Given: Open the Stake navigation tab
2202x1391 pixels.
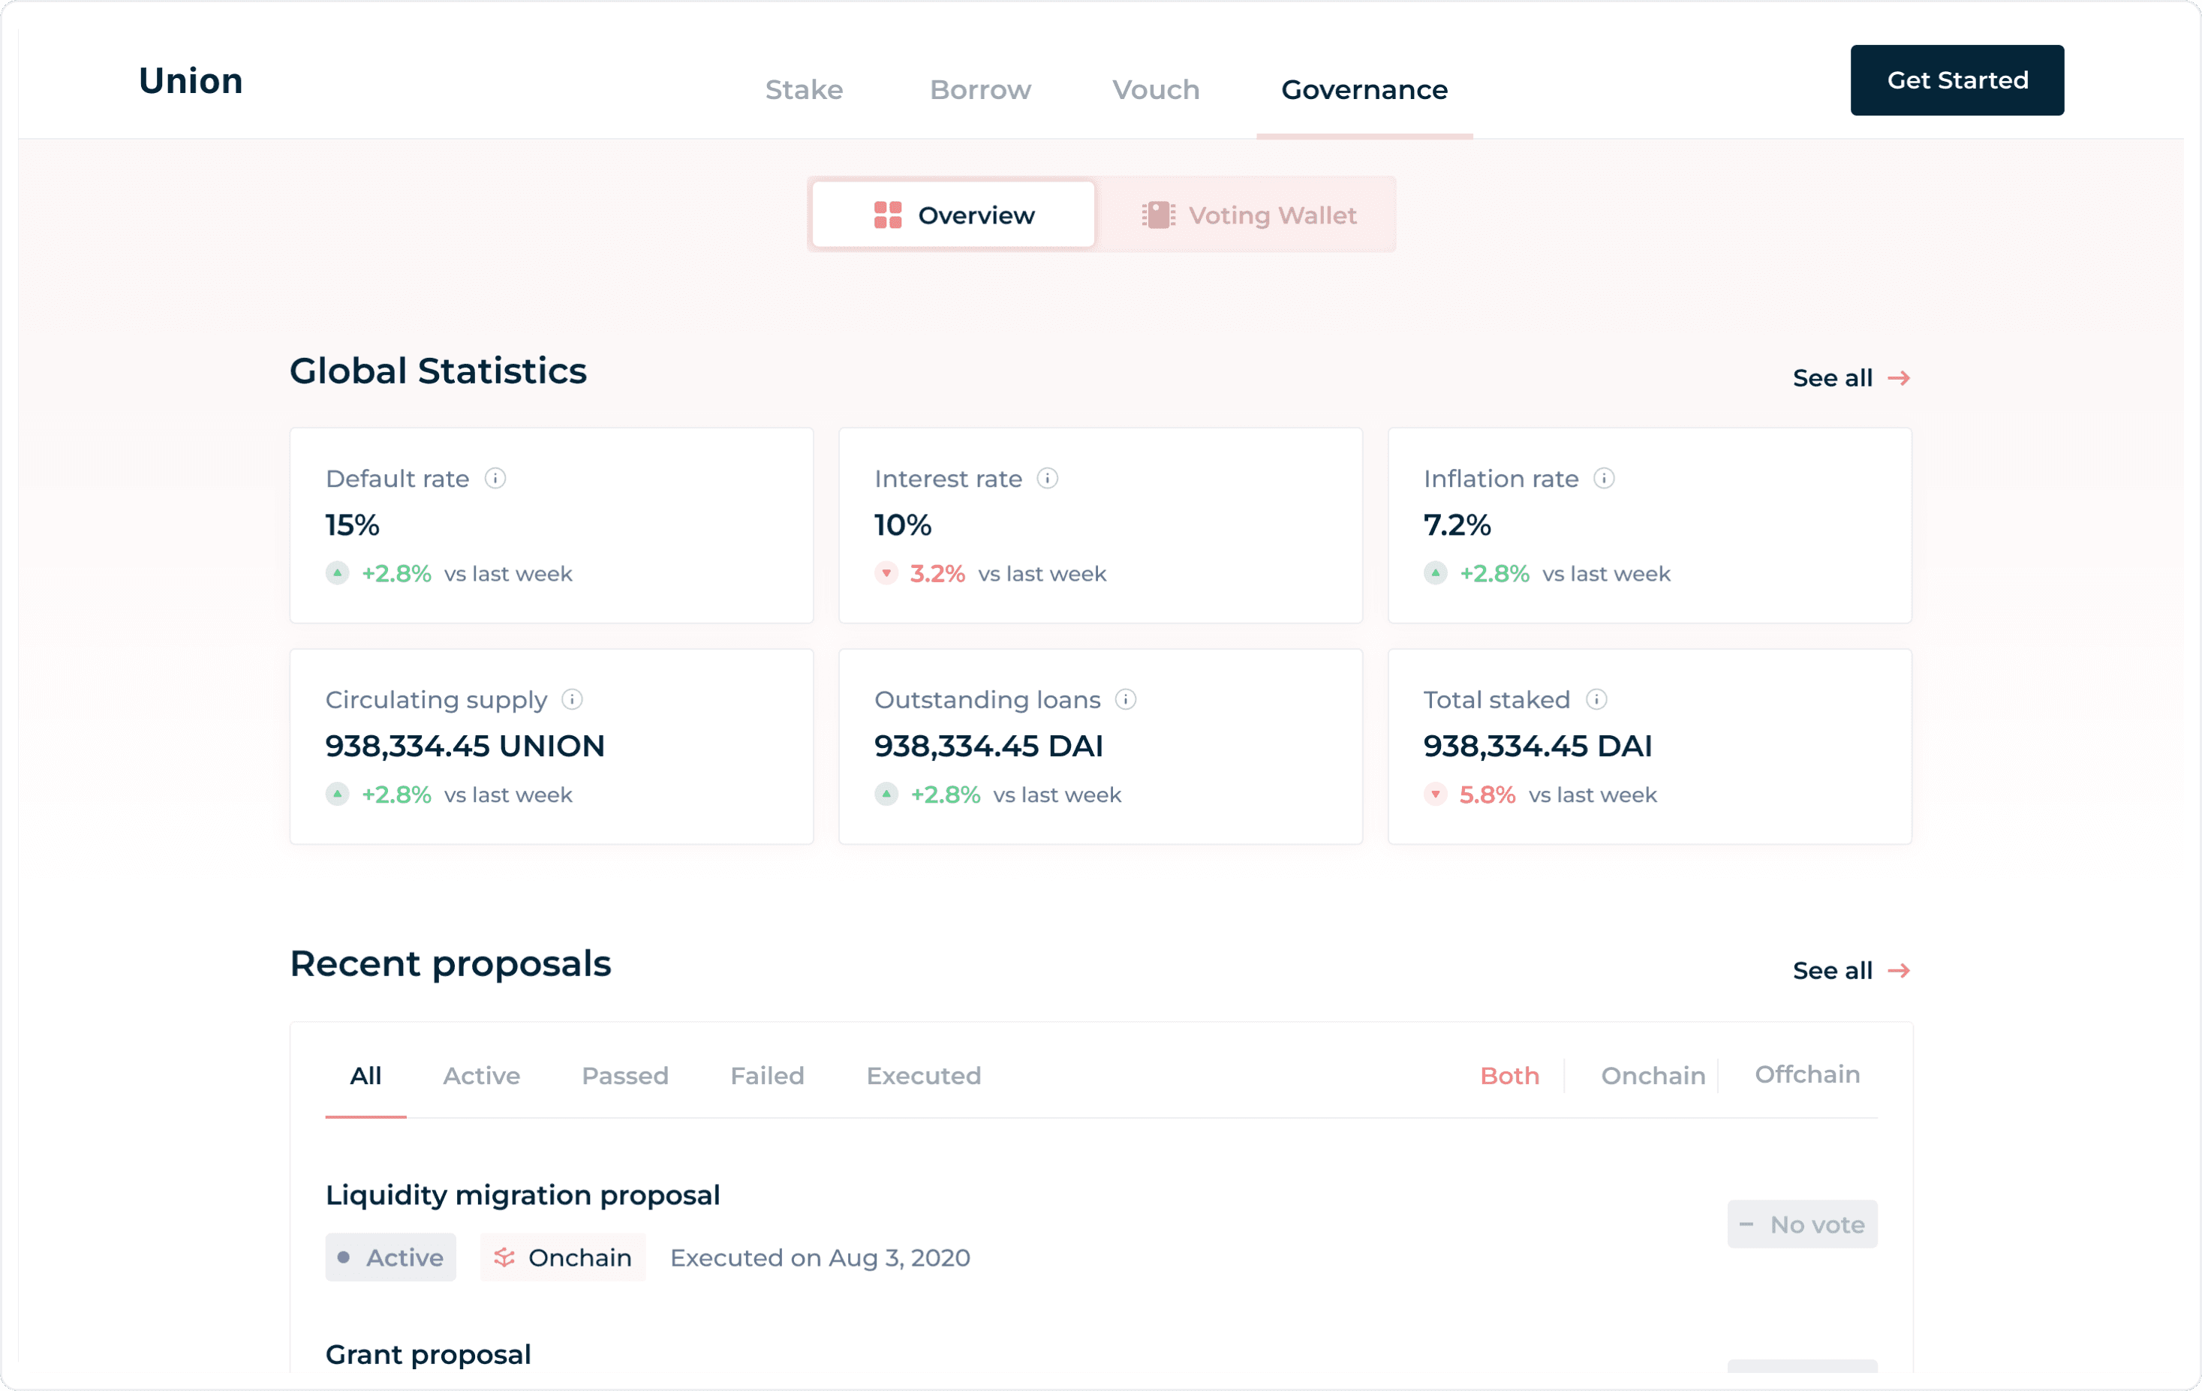Looking at the screenshot, I should pos(803,89).
